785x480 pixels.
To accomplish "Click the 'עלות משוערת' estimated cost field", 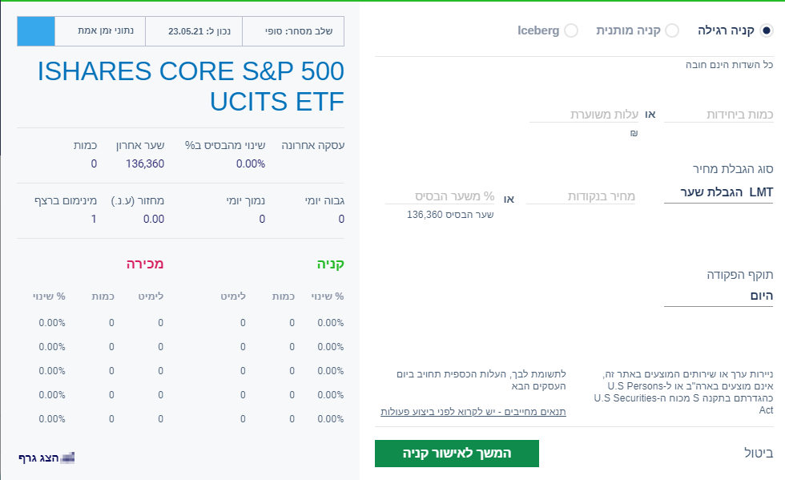I will click(582, 115).
